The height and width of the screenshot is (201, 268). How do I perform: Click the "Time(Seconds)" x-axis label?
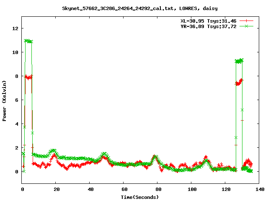(x=140, y=197)
